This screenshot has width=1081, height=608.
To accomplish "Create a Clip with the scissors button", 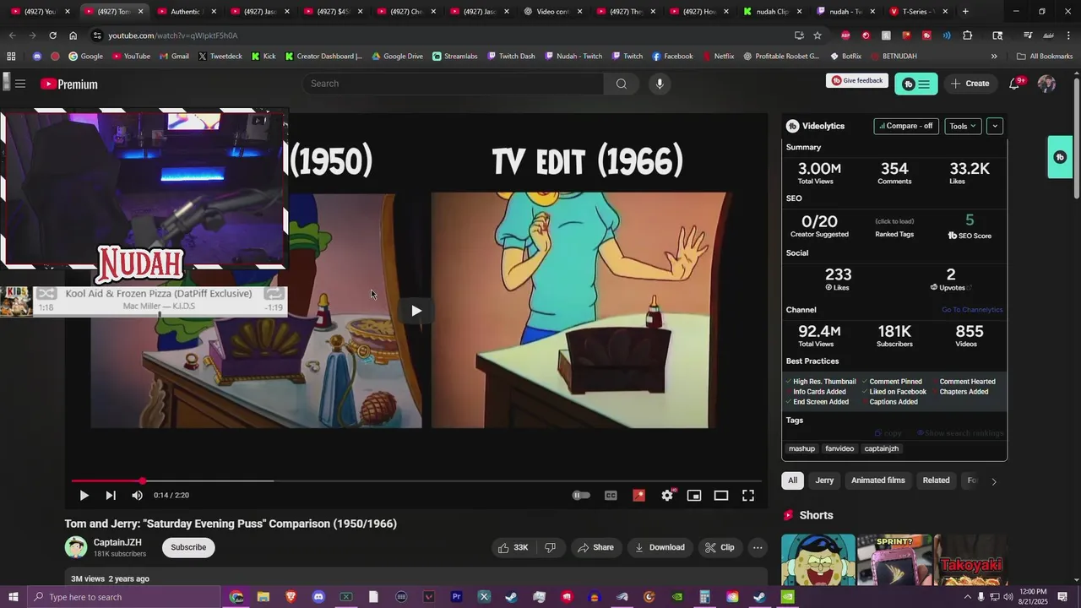I will [720, 547].
